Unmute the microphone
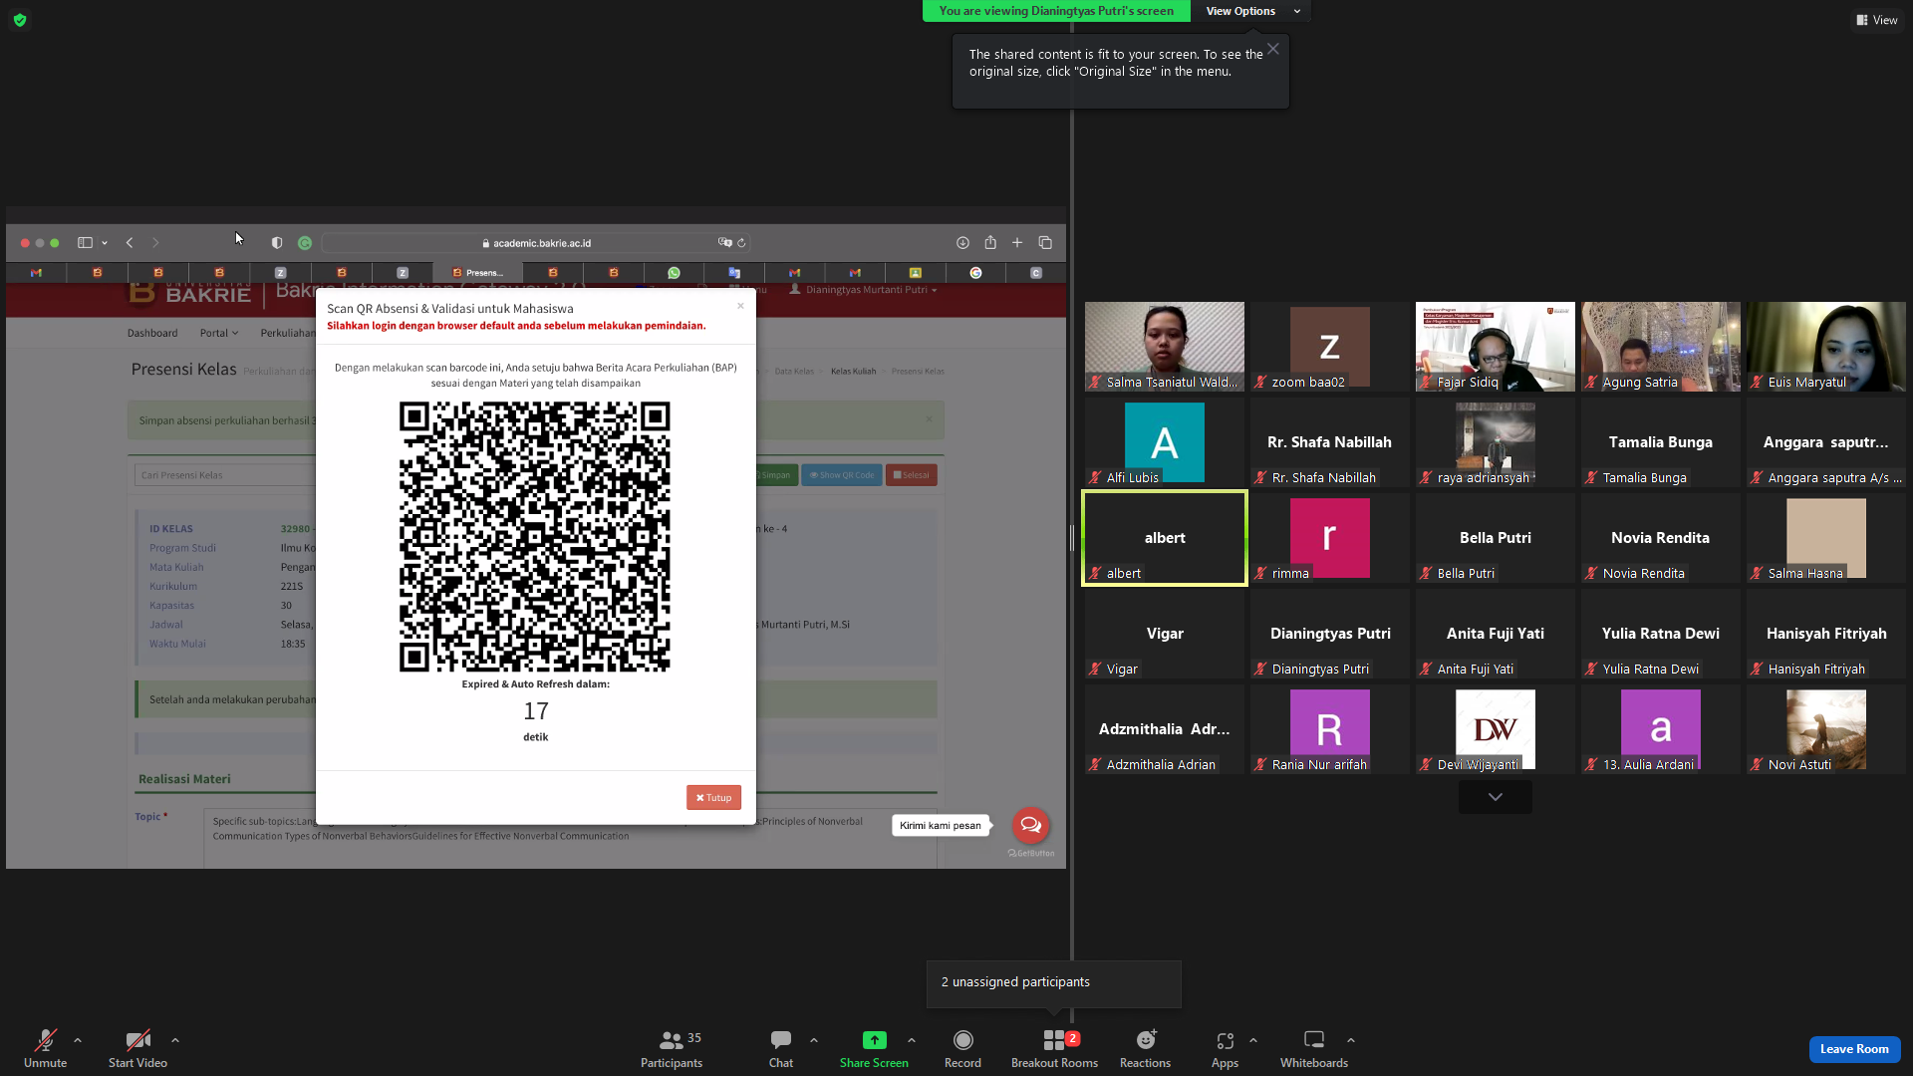This screenshot has width=1913, height=1076. click(45, 1048)
